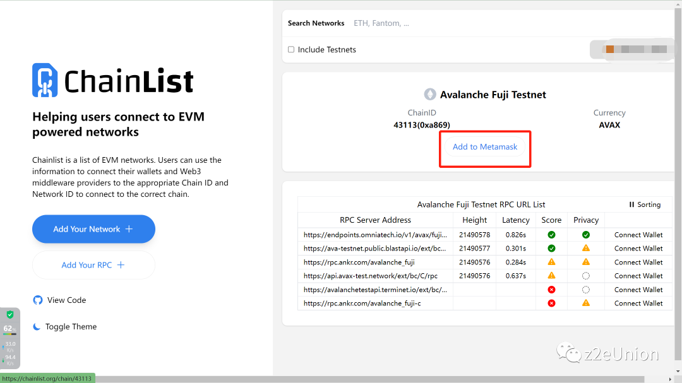
Task: Select the omniatech RPC server address
Action: pos(375,235)
